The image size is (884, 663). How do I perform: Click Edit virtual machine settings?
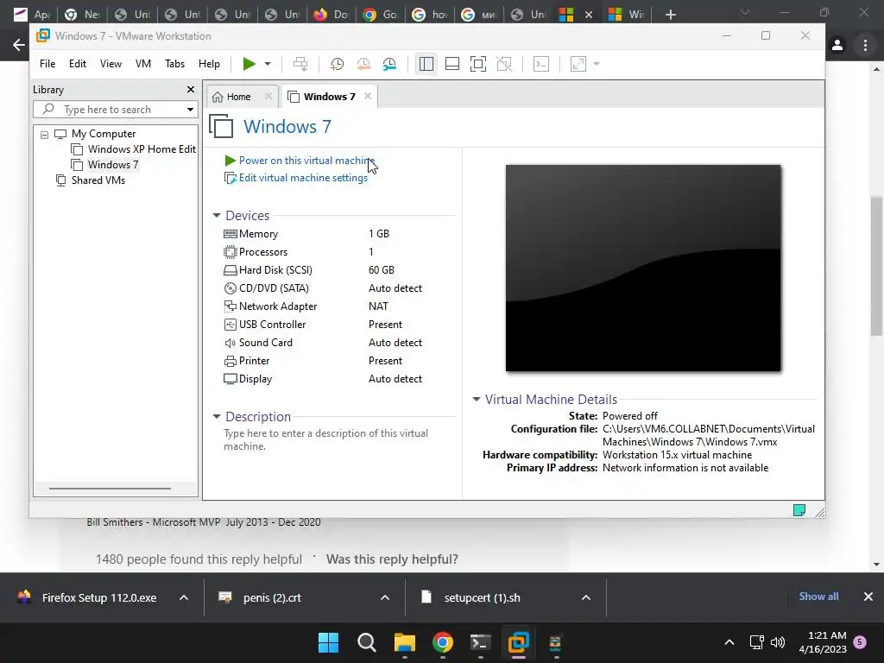303,178
